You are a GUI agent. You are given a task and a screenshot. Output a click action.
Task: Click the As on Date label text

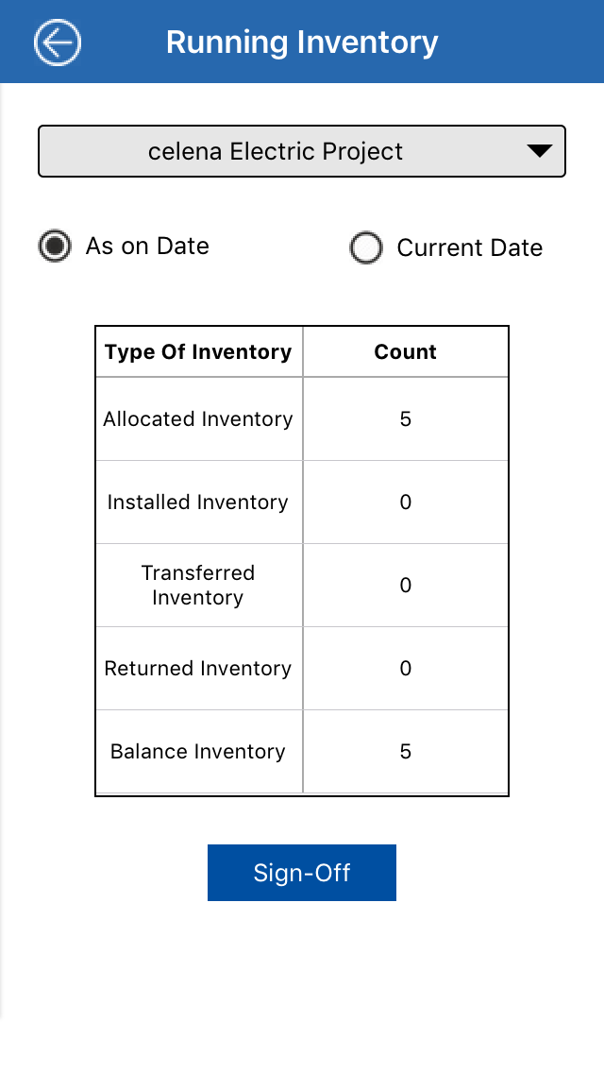click(147, 247)
